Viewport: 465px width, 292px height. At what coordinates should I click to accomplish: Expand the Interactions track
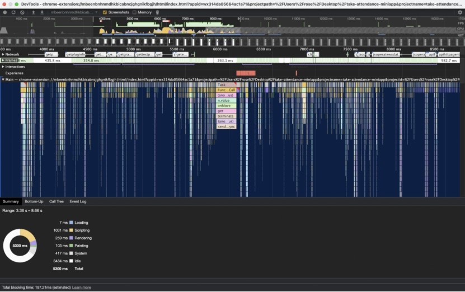(x=3, y=67)
